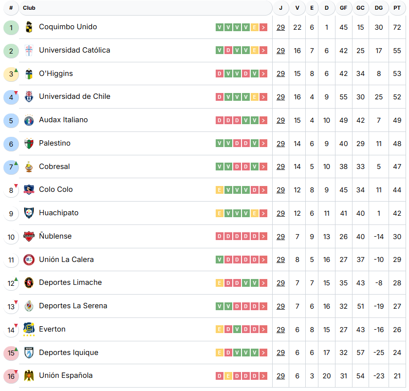The width and height of the screenshot is (409, 391).
Task: Click the Universidad de Chile crest
Action: pos(29,97)
